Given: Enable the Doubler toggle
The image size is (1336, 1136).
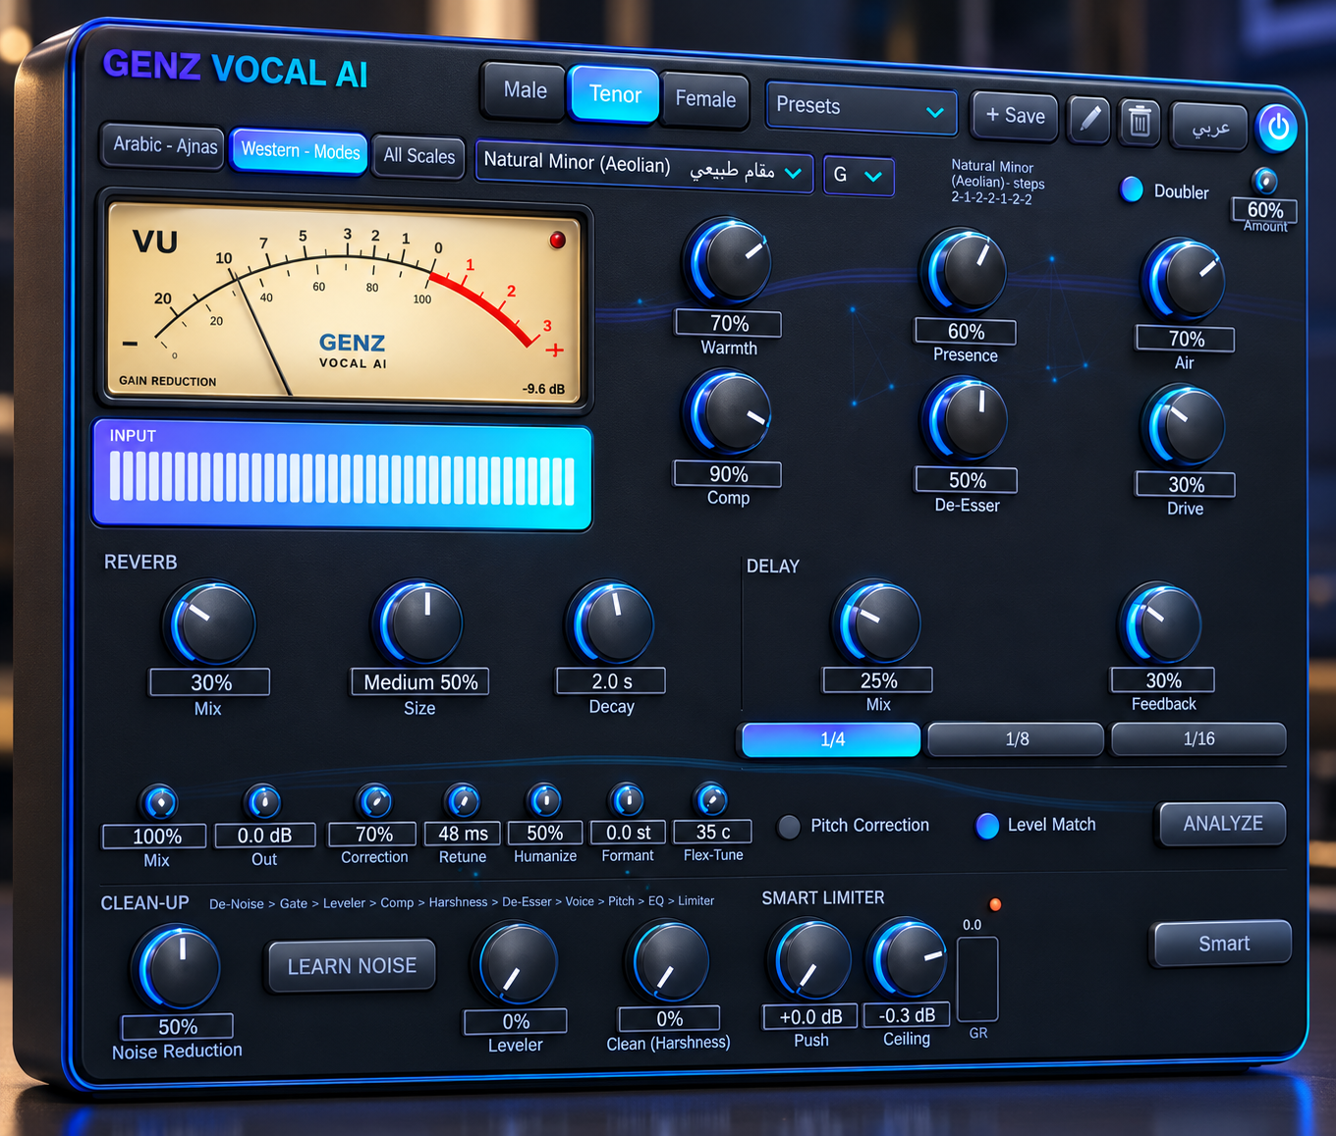Looking at the screenshot, I should [x=1132, y=189].
